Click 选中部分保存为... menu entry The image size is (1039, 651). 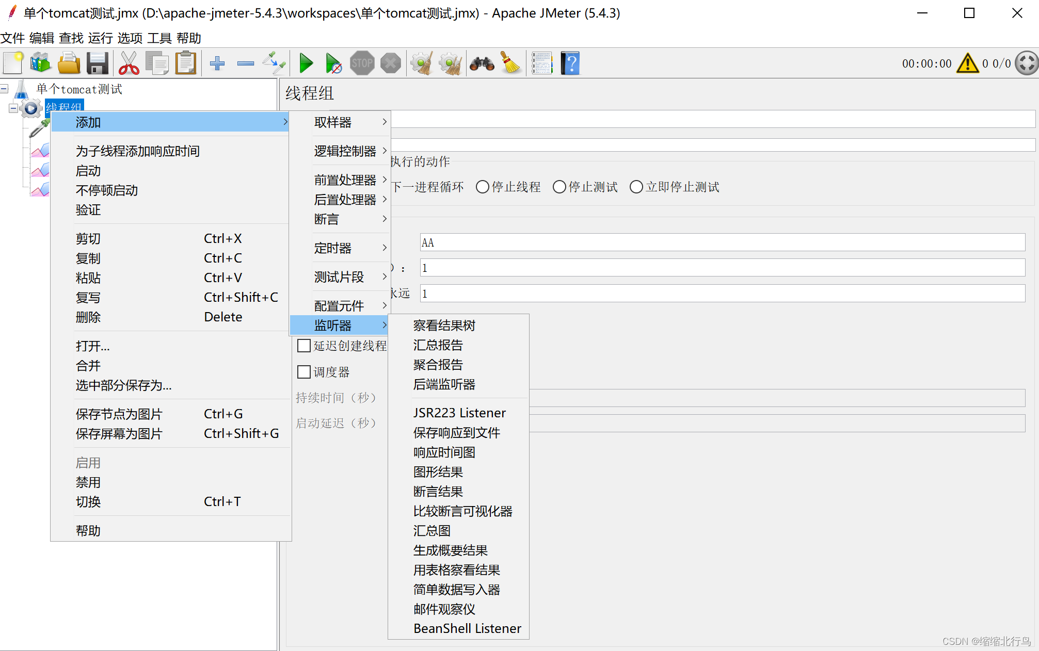coord(171,385)
